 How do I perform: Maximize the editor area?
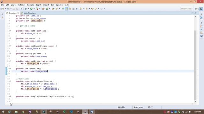196,13
